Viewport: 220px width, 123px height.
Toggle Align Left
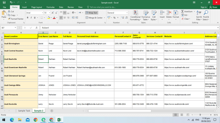(61, 18)
